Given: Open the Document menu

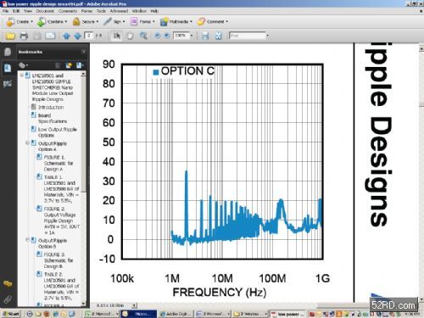Looking at the screenshot, I should point(45,11).
